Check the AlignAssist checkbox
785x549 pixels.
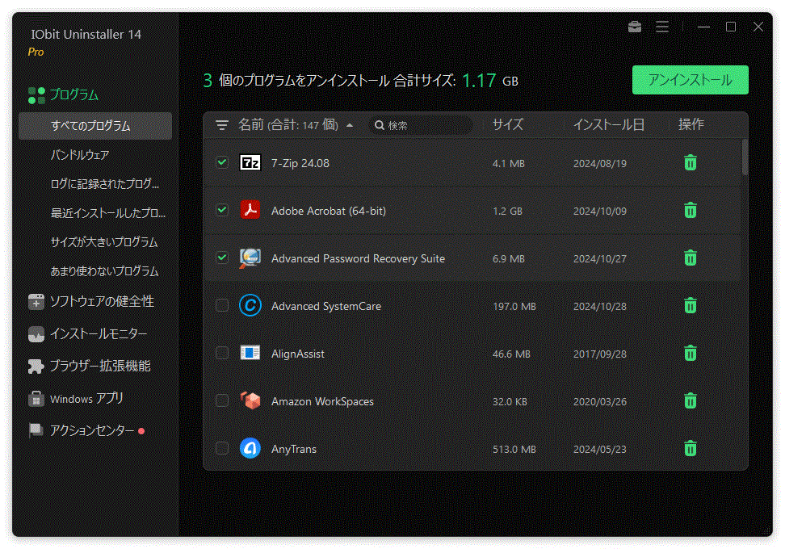pyautogui.click(x=222, y=353)
